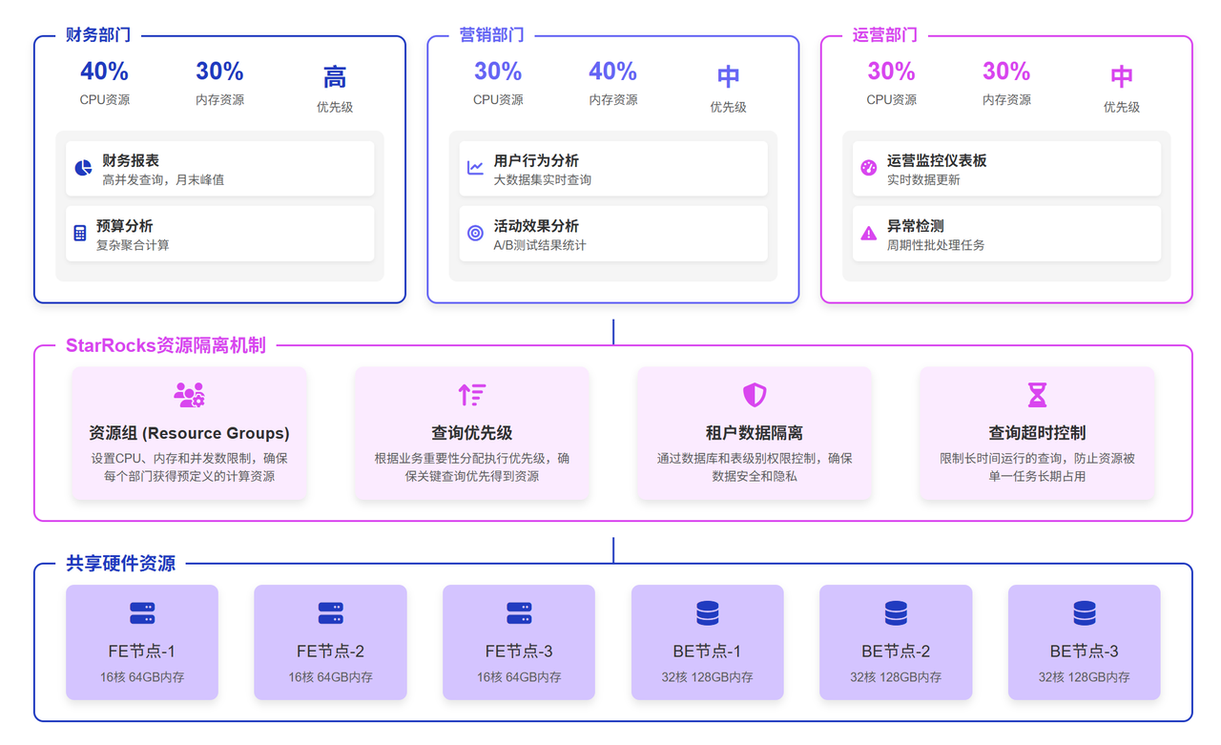Click the calculator icon beside 预算分析
1221x745 pixels.
point(80,234)
